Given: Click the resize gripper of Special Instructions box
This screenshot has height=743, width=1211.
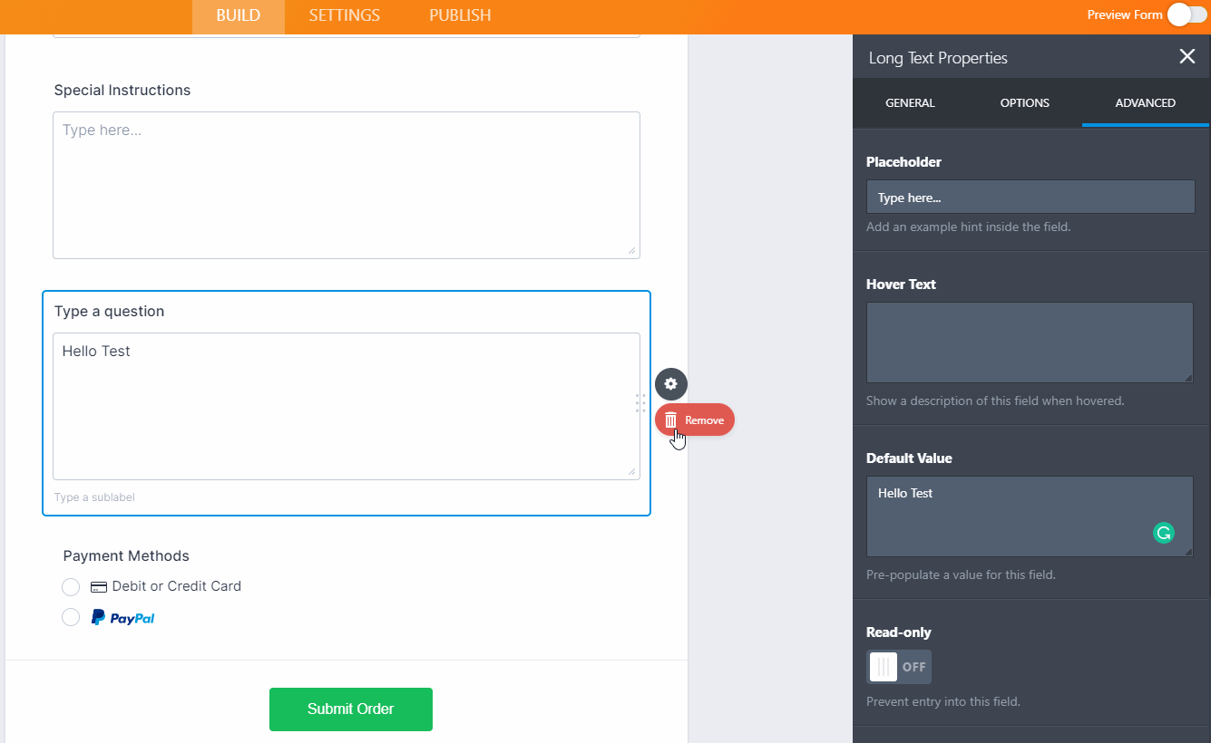Looking at the screenshot, I should click(x=631, y=251).
